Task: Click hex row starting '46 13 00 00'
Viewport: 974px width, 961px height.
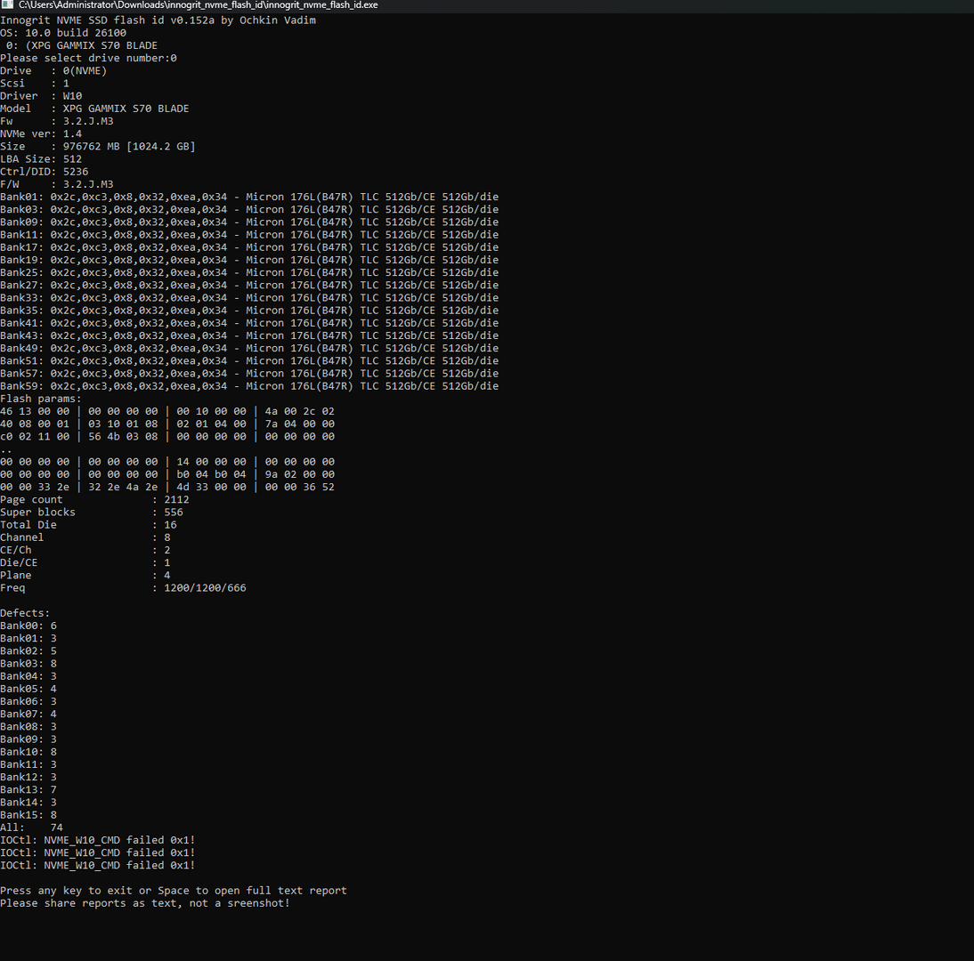Action: pos(167,412)
